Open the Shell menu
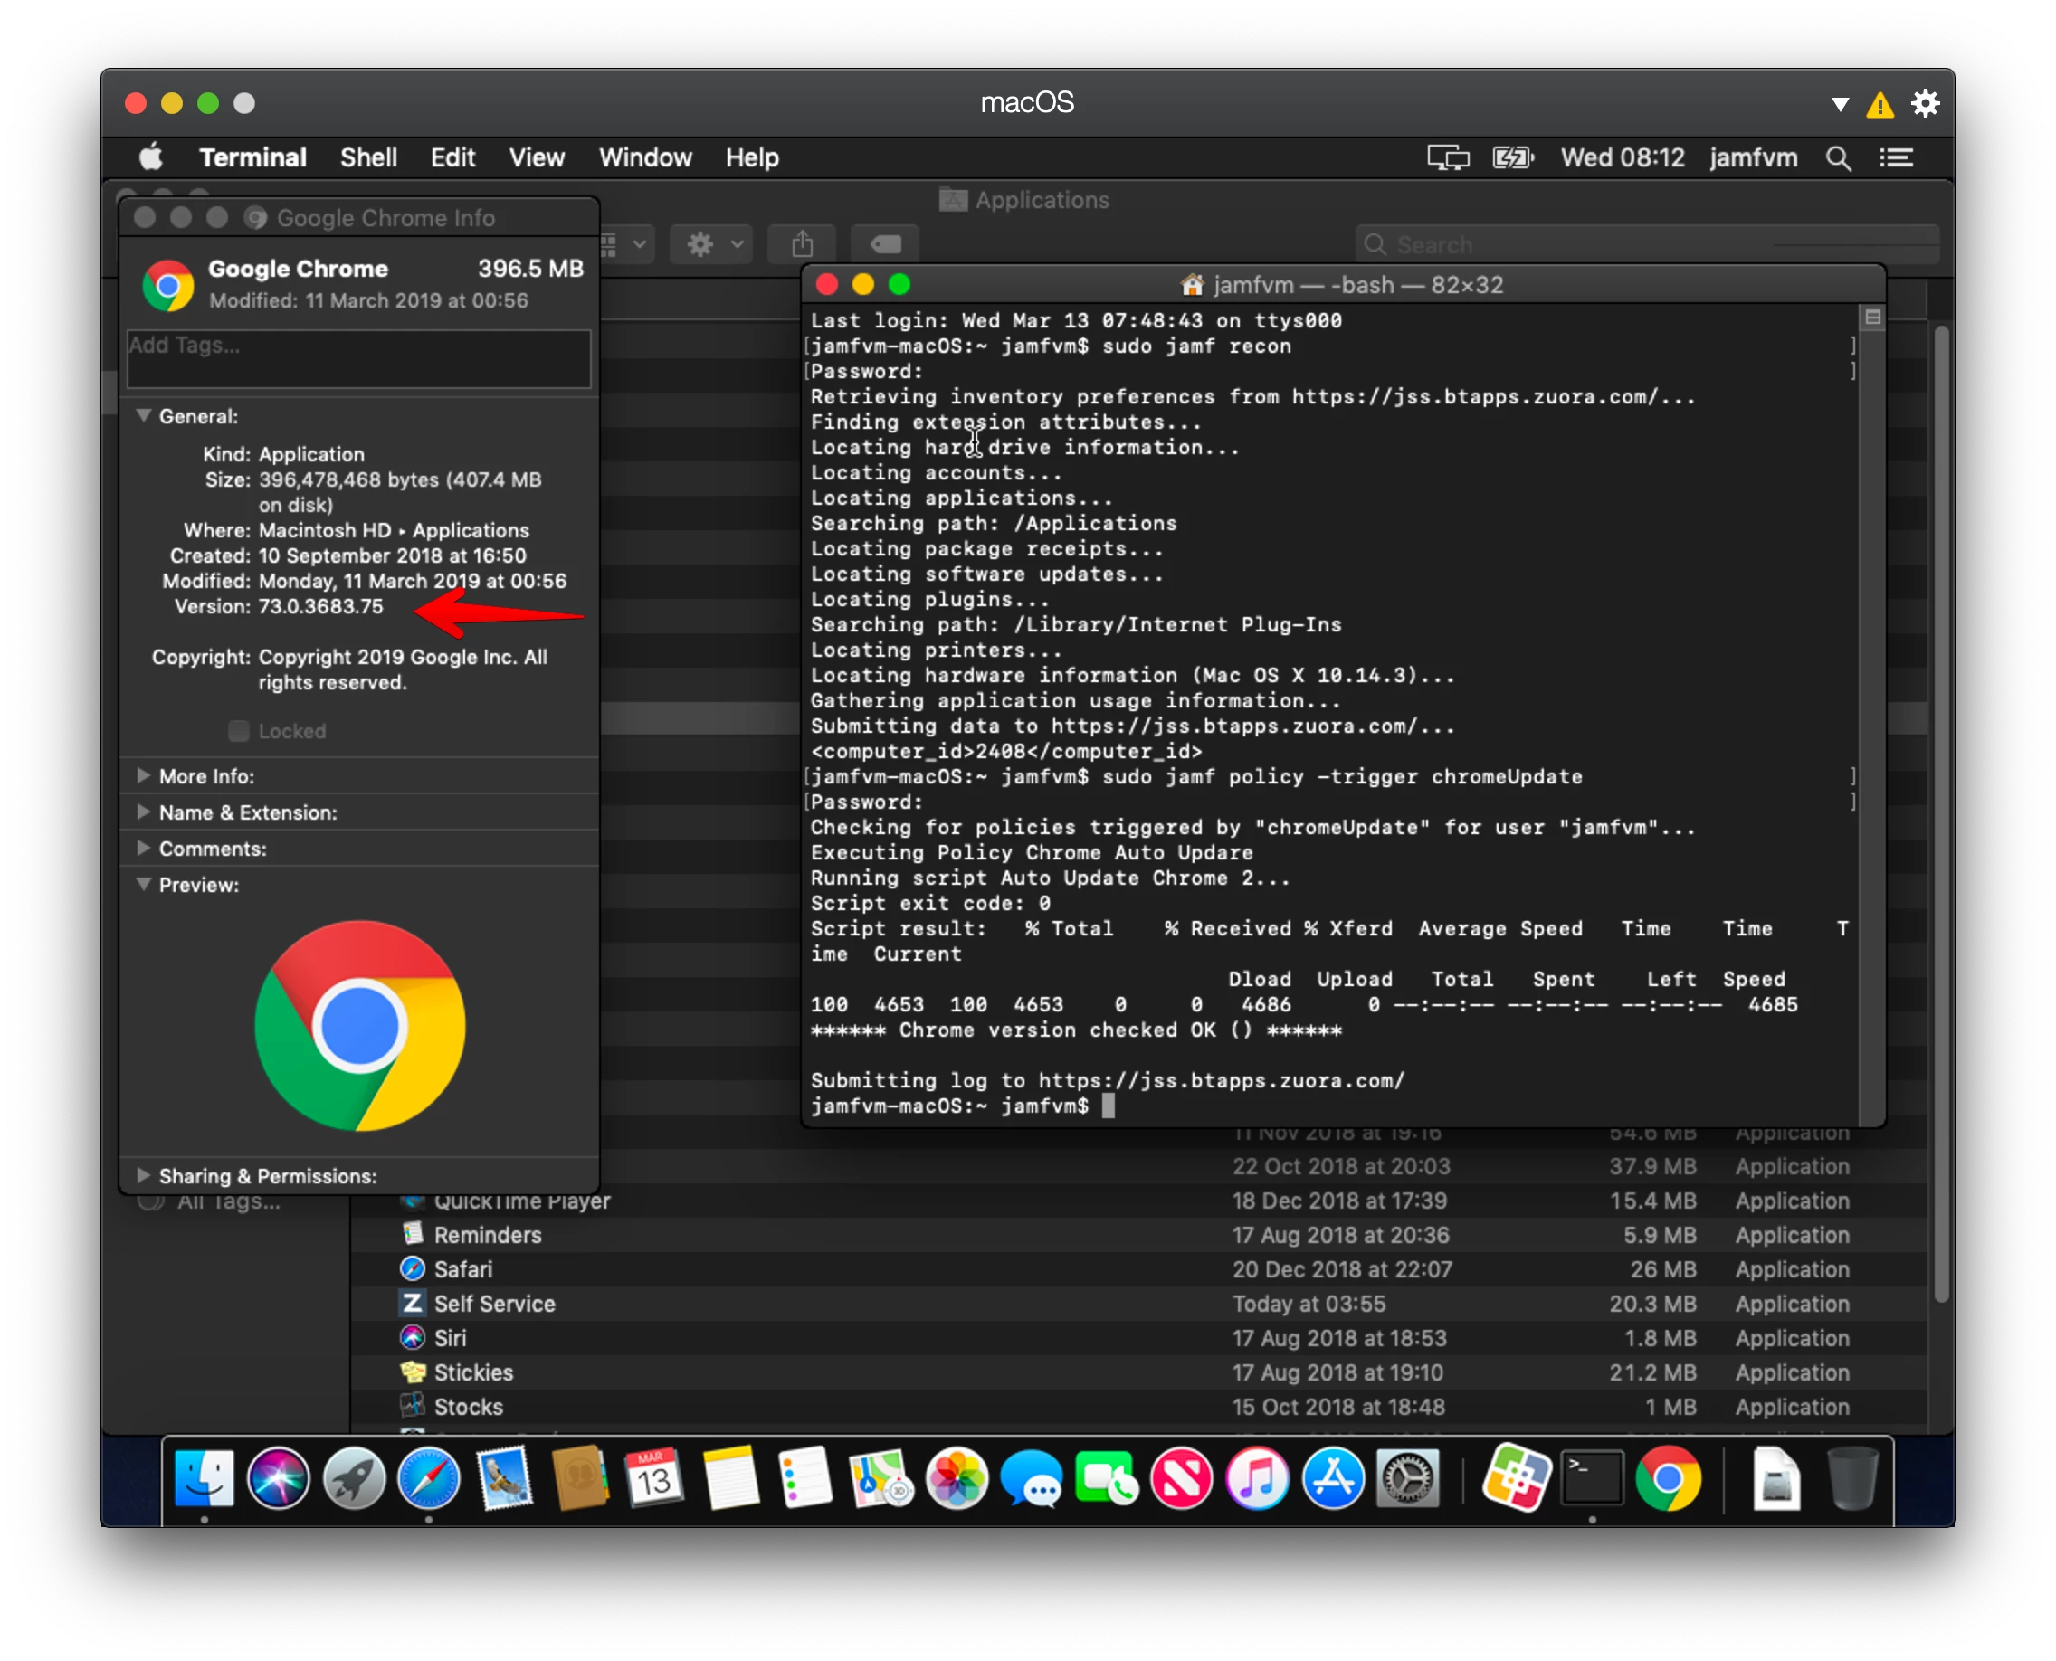The image size is (2056, 1661). 368,158
